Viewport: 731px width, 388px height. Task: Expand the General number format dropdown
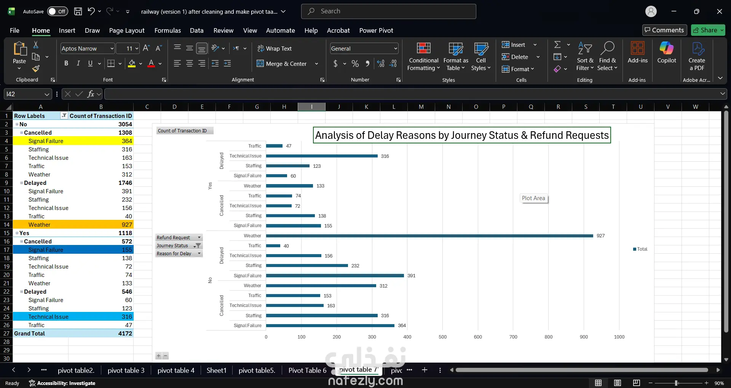(x=396, y=48)
